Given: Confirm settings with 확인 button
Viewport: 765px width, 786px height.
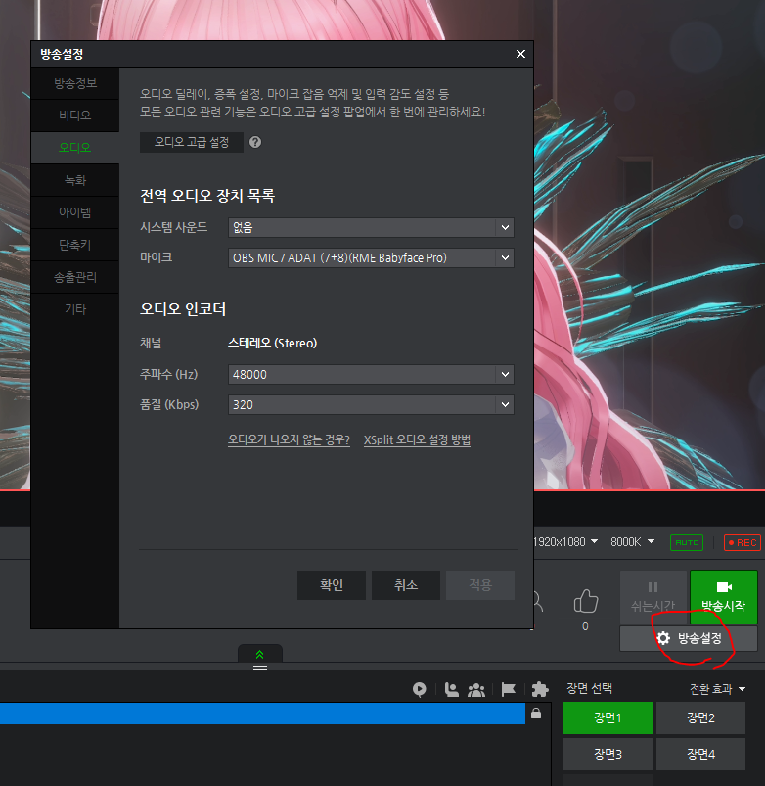Looking at the screenshot, I should tap(332, 585).
